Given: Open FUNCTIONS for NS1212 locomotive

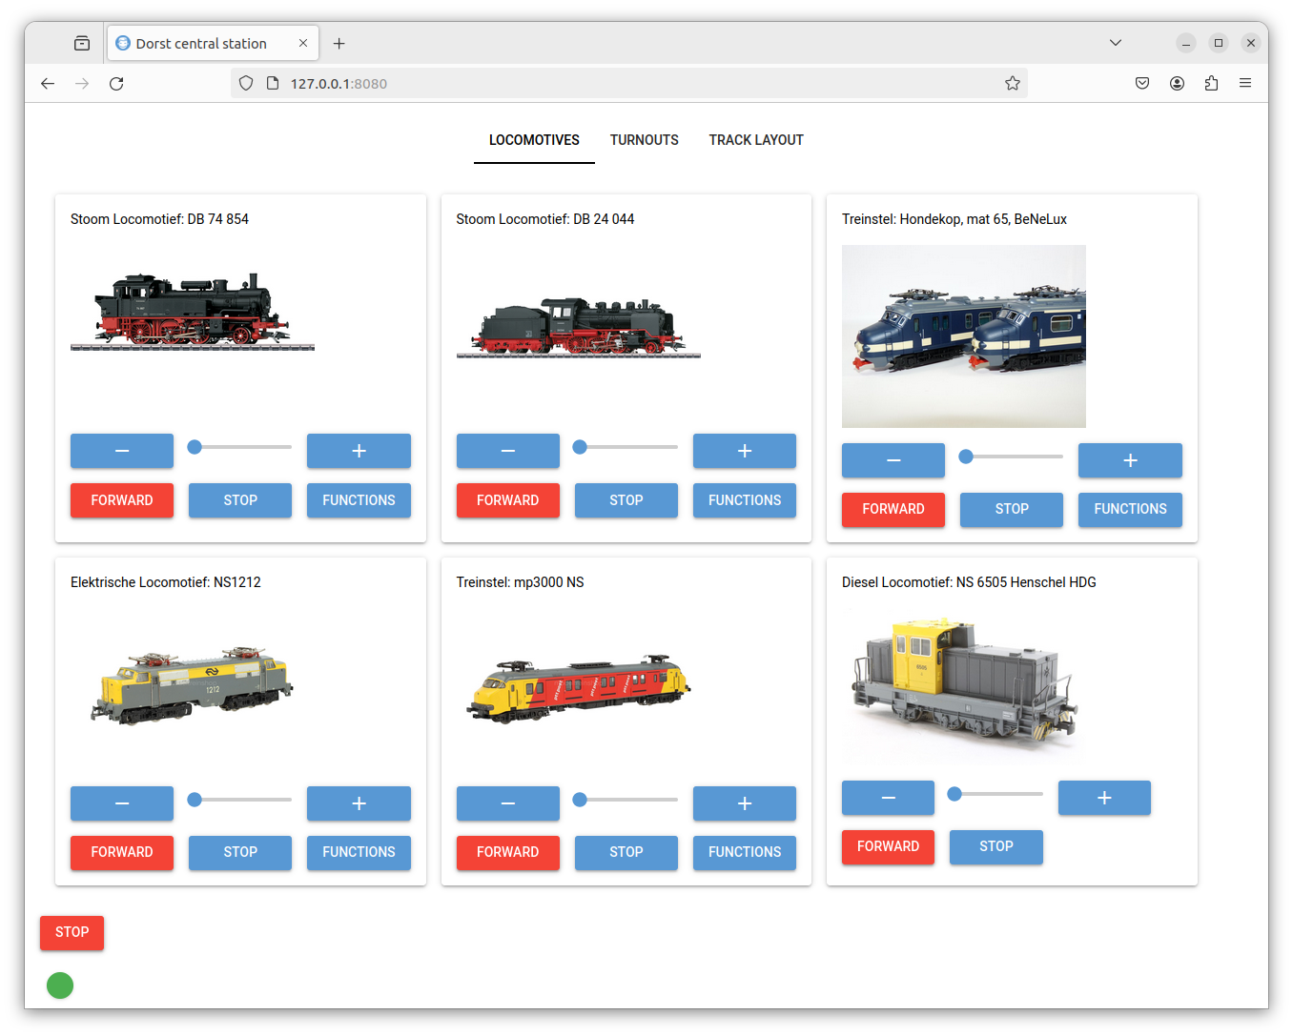Looking at the screenshot, I should [359, 852].
